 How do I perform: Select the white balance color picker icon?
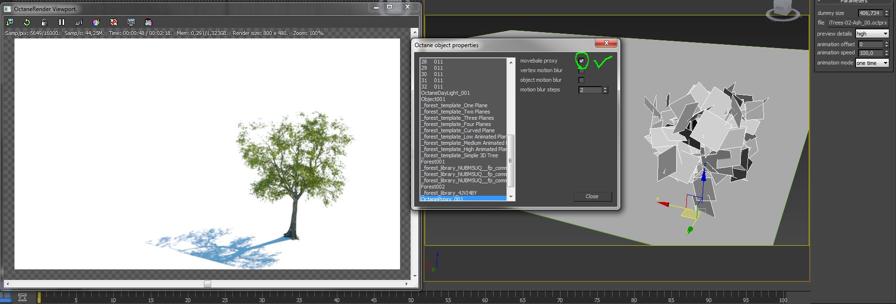(96, 22)
